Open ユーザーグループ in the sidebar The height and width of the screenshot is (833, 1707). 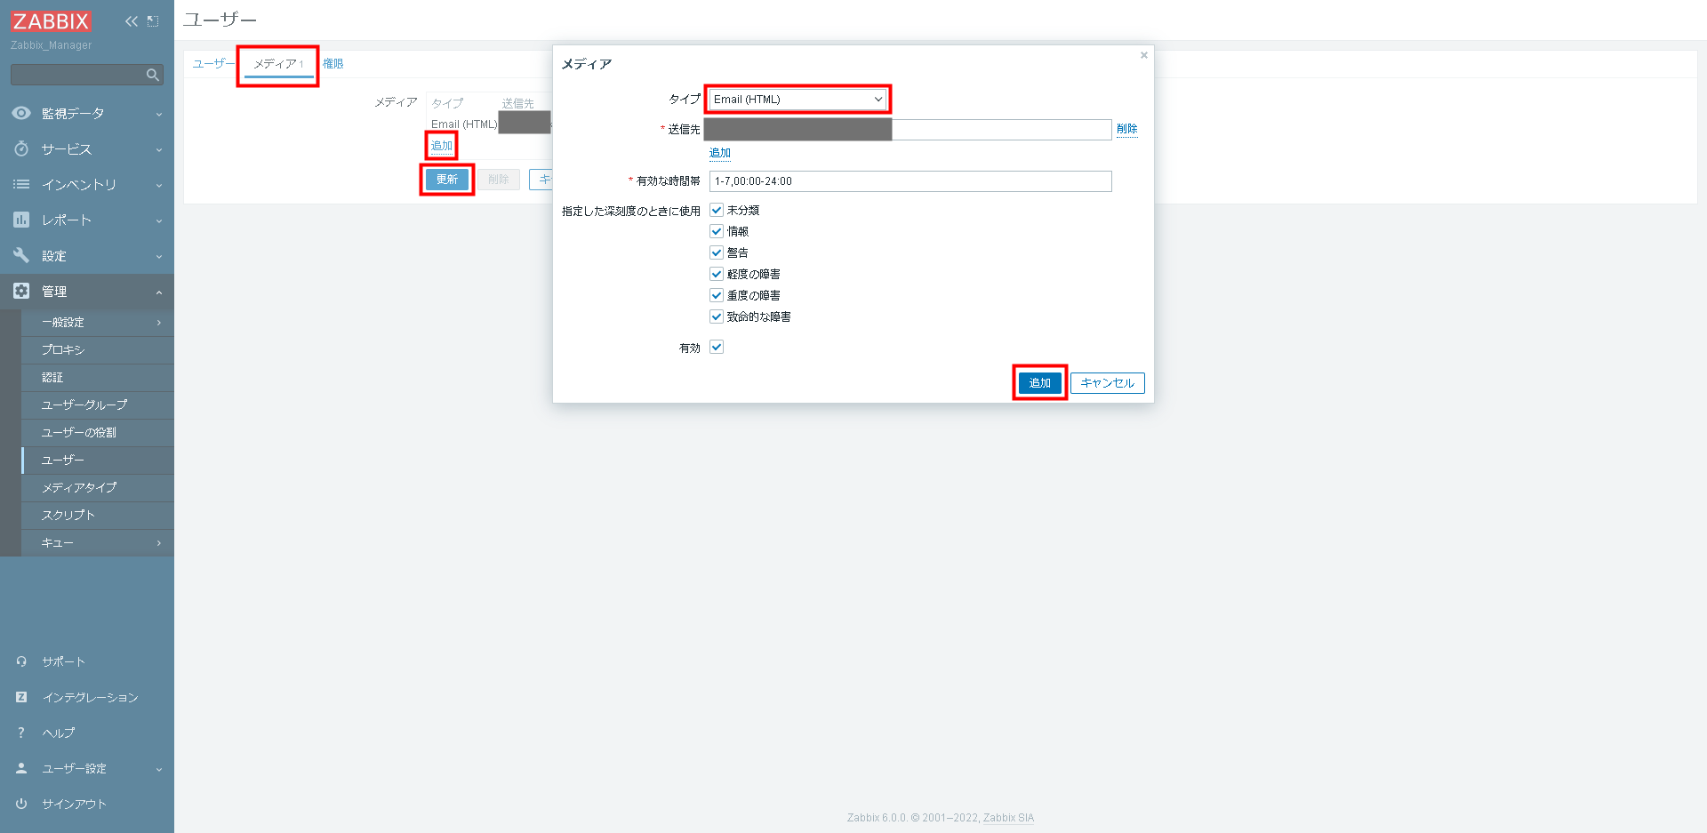(x=98, y=405)
